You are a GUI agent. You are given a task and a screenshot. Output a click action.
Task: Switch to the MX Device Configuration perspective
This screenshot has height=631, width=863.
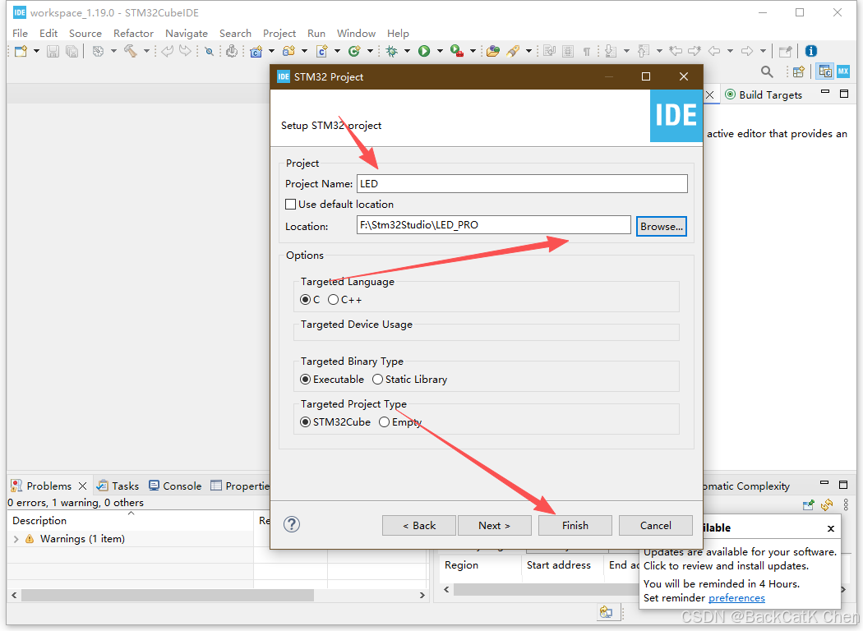pos(843,71)
